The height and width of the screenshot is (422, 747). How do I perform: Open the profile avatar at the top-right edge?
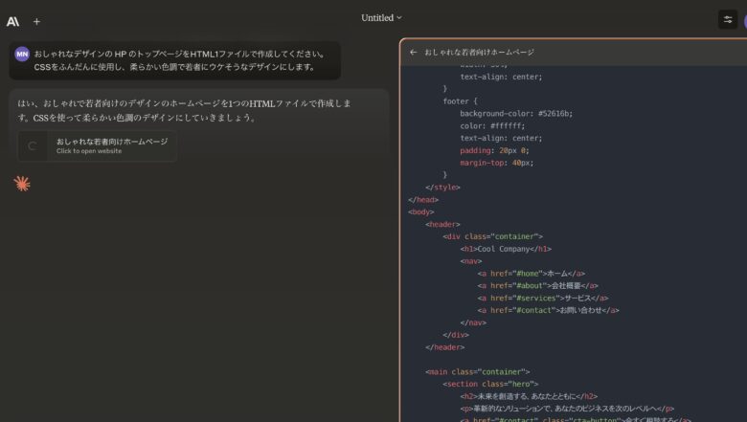coord(743,21)
